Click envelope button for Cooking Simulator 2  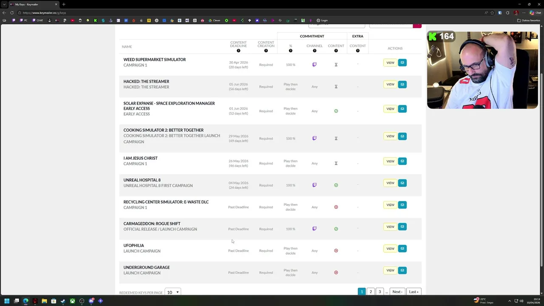coord(402,136)
